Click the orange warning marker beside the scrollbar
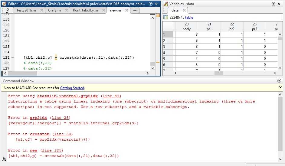This screenshot has width=285, height=166. [x=158, y=62]
